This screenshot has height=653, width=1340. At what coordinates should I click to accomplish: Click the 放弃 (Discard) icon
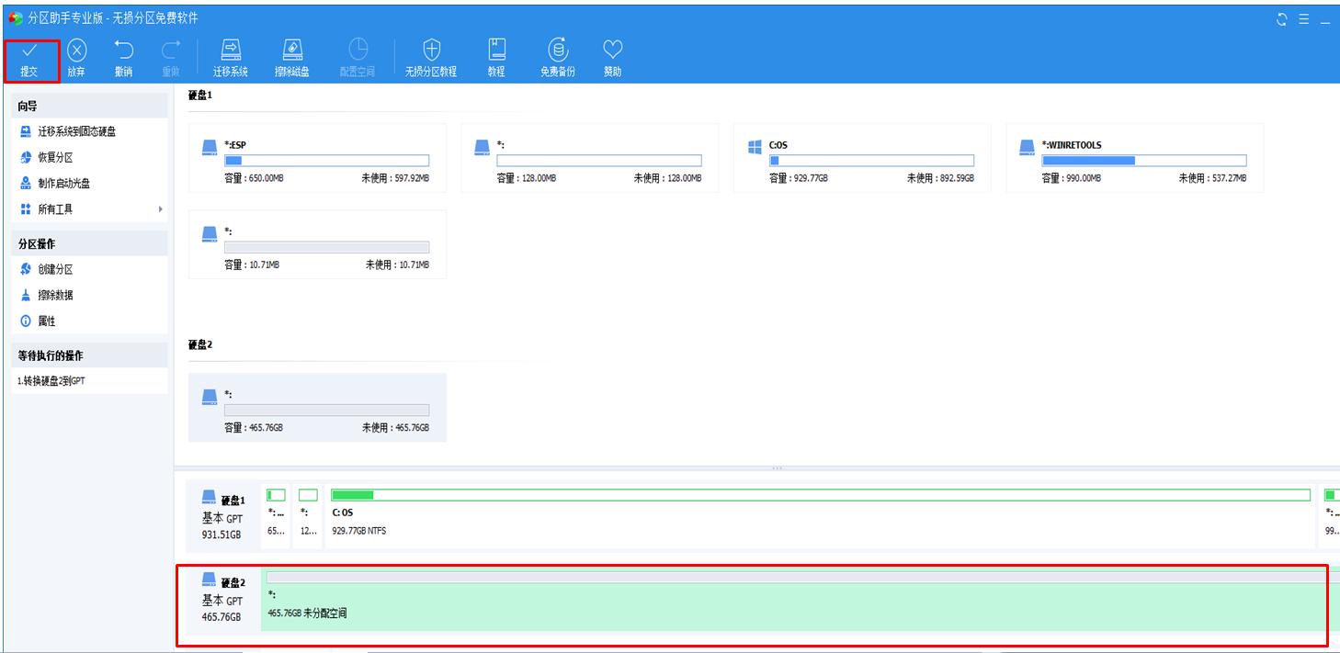click(76, 51)
